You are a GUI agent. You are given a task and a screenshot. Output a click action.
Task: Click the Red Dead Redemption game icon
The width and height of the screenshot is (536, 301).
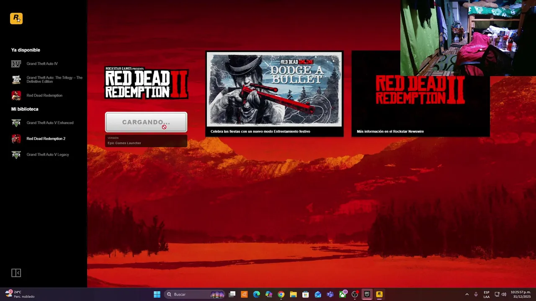16,95
